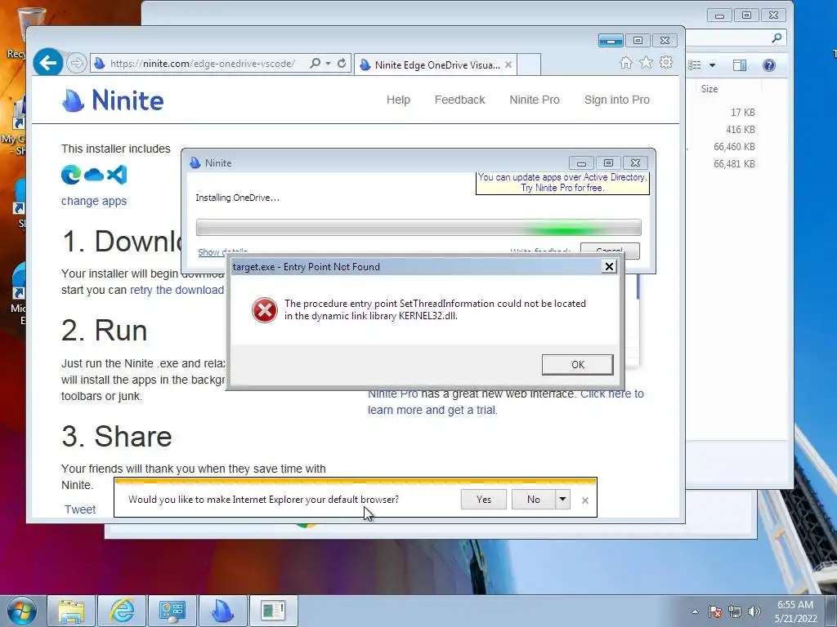This screenshot has width=837, height=627.
Task: Open Internet Explorer from taskbar
Action: [122, 611]
